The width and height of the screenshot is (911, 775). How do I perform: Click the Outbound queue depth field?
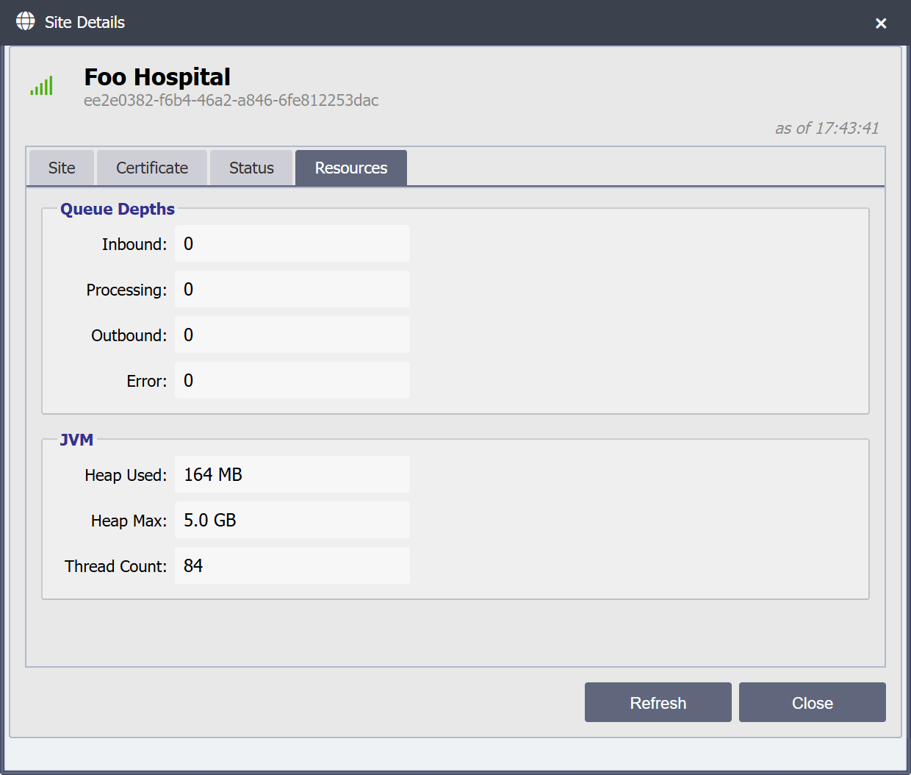pos(292,335)
